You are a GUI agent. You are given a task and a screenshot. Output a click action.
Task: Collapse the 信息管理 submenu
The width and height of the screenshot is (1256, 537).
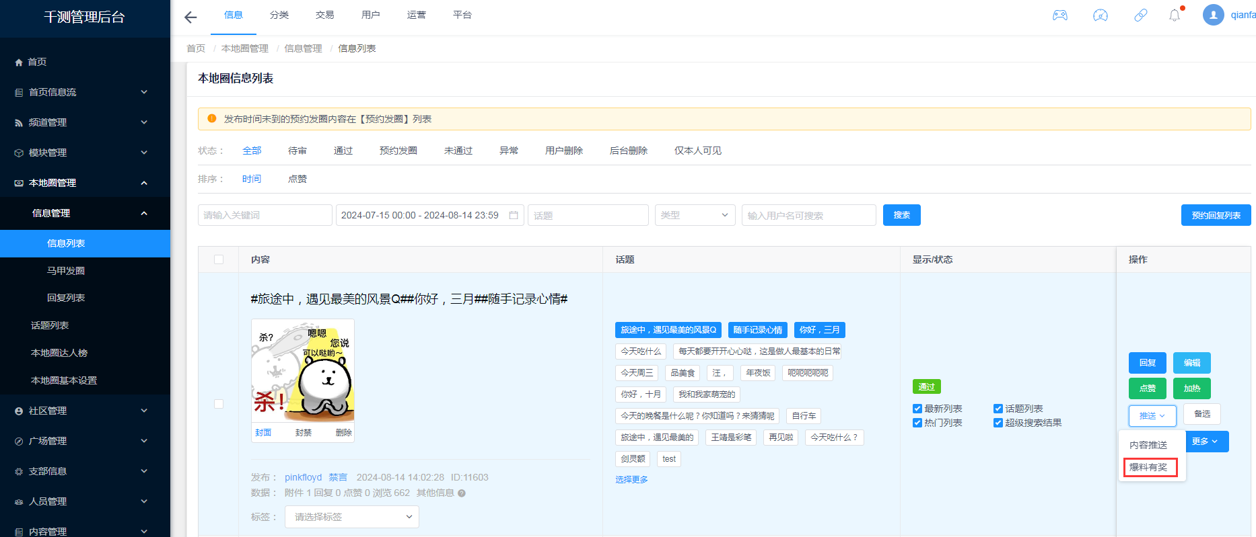coord(144,213)
